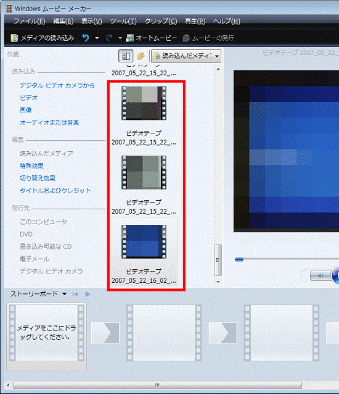Click the media list scrollbar thumb
Viewport: 339px width, 394px height.
click(218, 260)
